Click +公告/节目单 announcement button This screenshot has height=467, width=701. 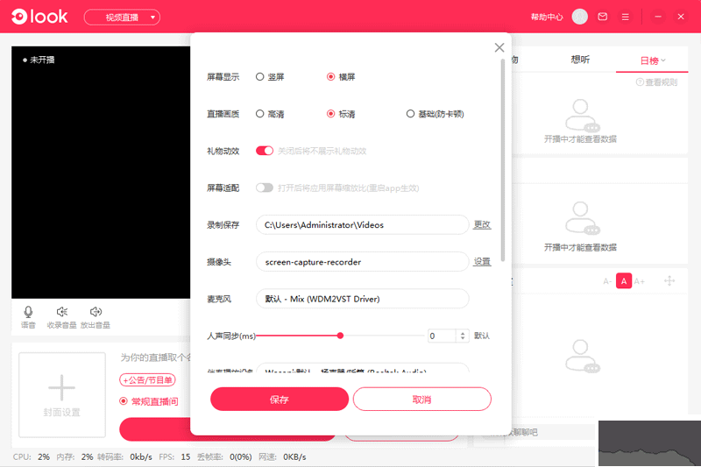[x=147, y=380]
